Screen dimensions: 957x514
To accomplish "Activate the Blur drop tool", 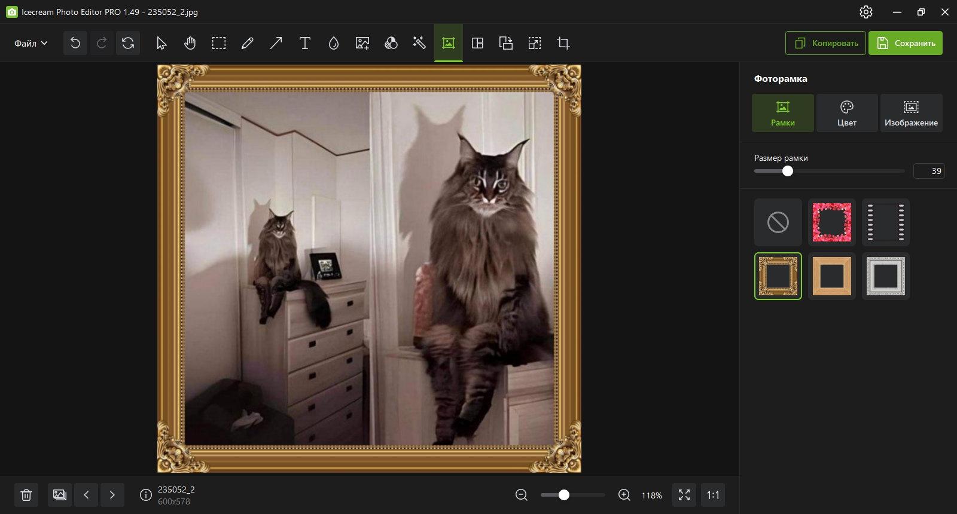I will tap(334, 43).
